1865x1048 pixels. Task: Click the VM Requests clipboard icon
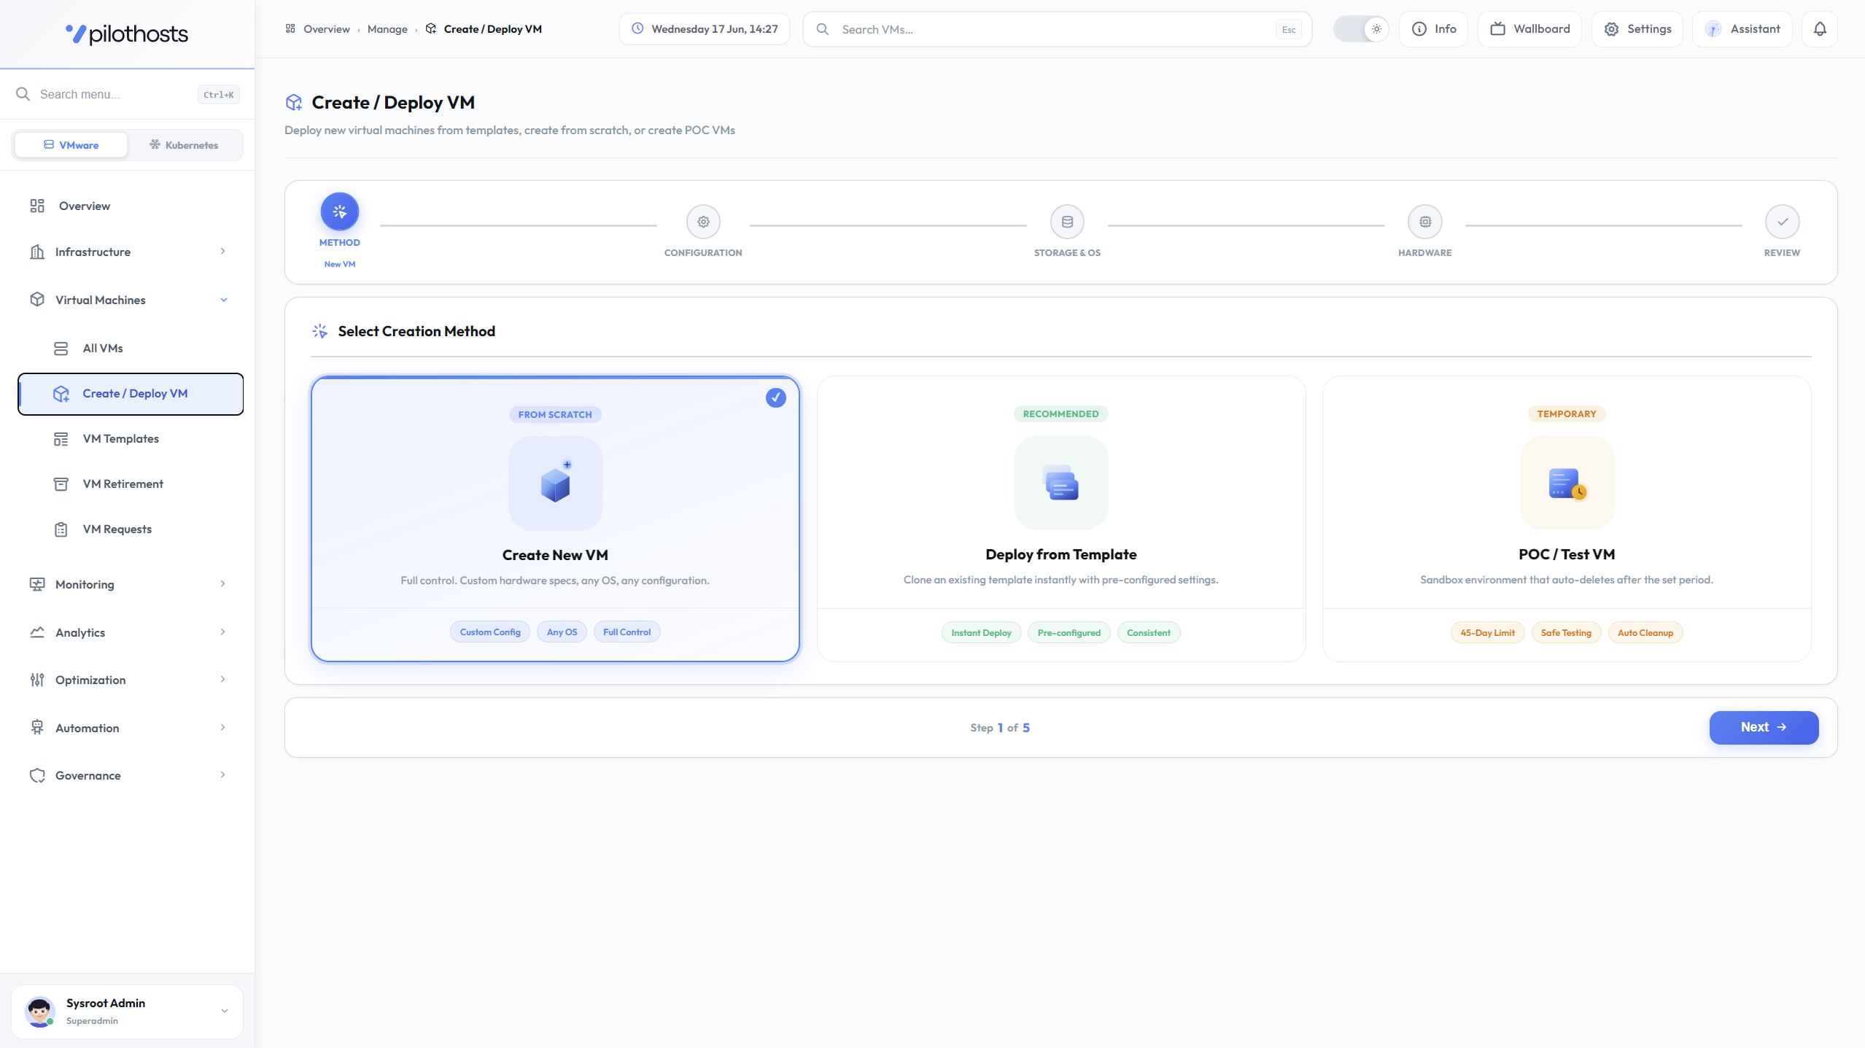(61, 529)
